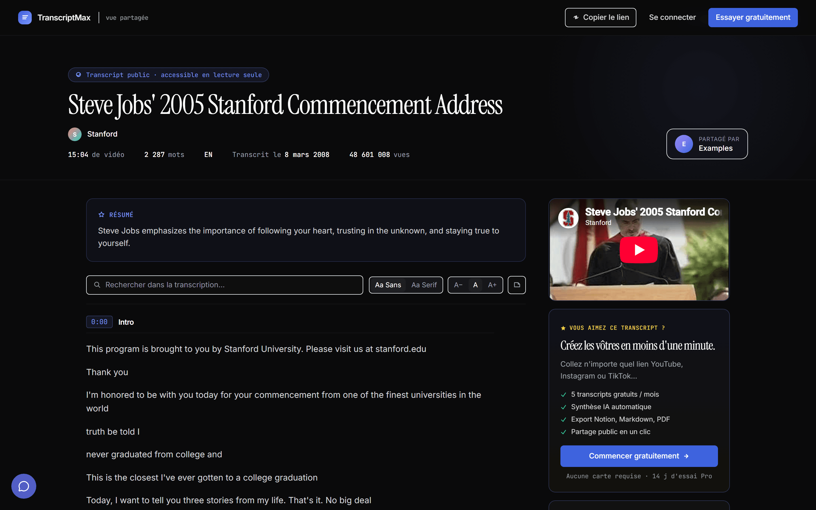816x510 pixels.
Task: Decrease text size with A−
Action: 458,285
